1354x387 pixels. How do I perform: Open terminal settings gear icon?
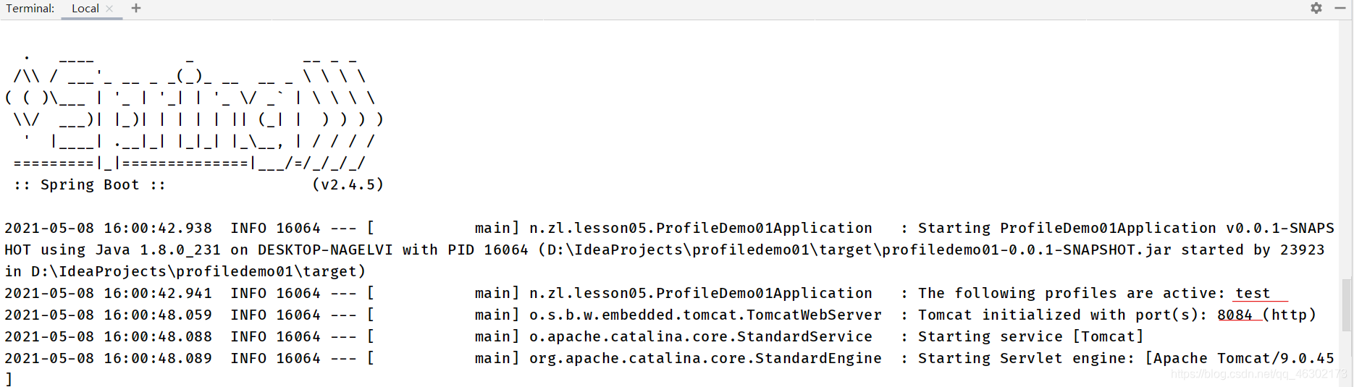tap(1316, 8)
